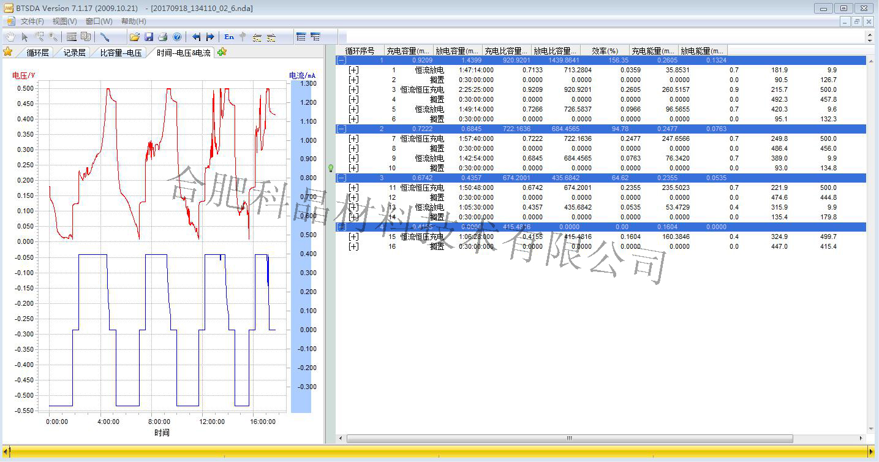Screen dimensions: 879x462
Task: Open help via blue question mark icon
Action: [x=177, y=37]
